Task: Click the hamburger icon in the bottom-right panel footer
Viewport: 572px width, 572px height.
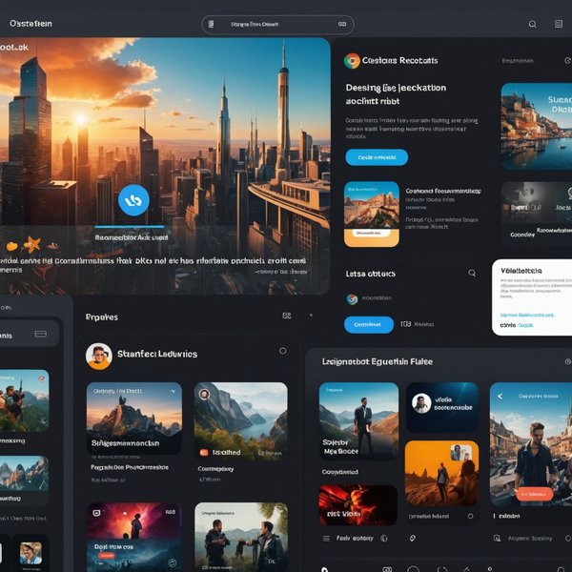Action: 326,539
